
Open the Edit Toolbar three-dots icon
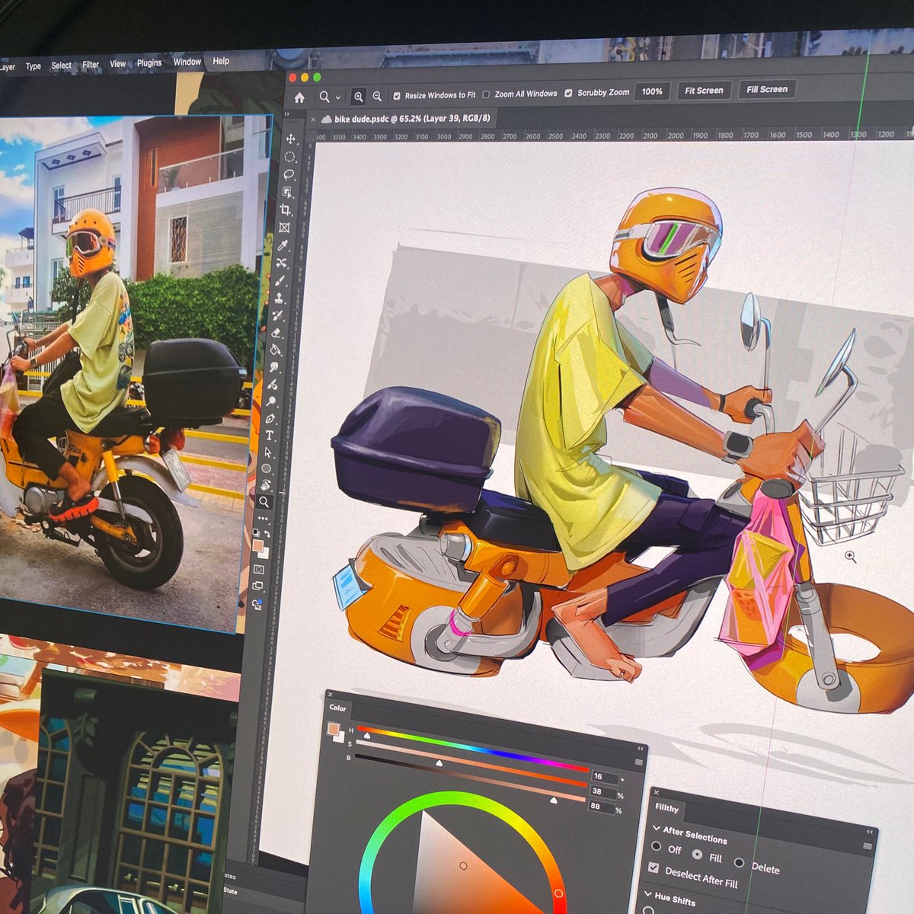coord(263,518)
